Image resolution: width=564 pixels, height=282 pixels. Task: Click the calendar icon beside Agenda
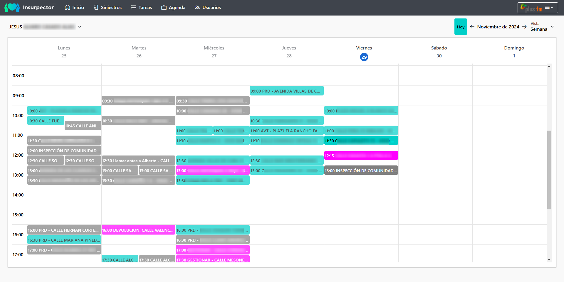pos(164,7)
